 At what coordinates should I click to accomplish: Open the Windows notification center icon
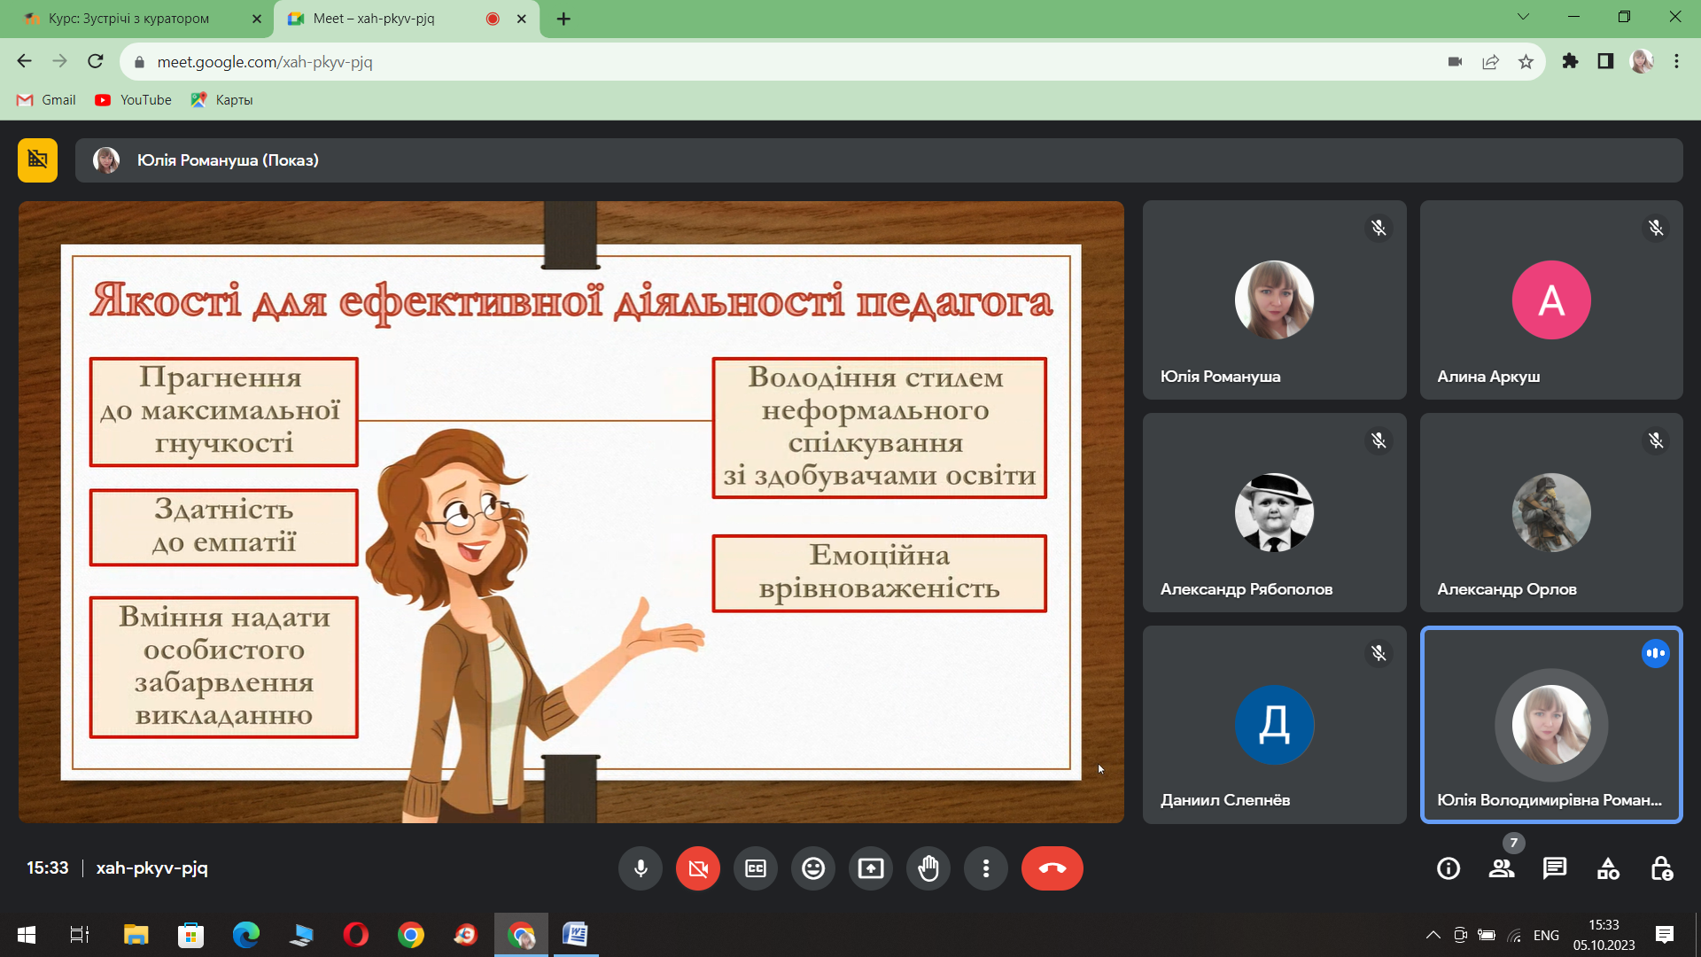(1665, 935)
